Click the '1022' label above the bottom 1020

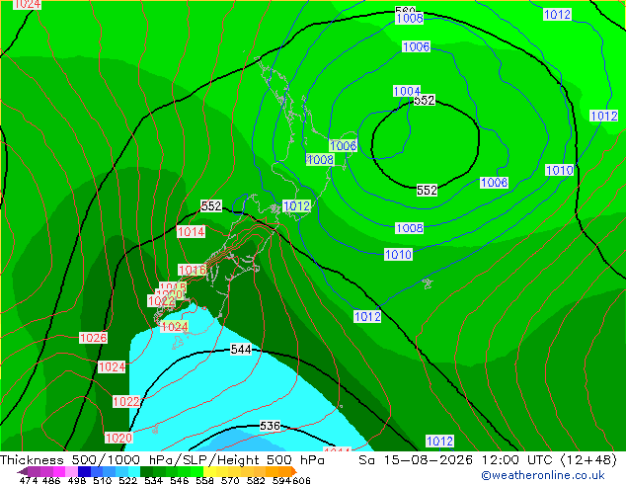coord(126,401)
